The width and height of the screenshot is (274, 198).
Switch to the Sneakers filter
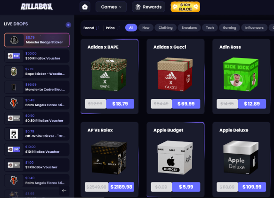pos(189,28)
